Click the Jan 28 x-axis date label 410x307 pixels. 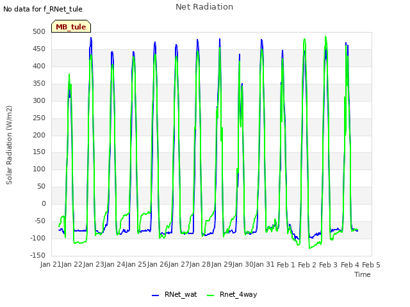pos(201,264)
